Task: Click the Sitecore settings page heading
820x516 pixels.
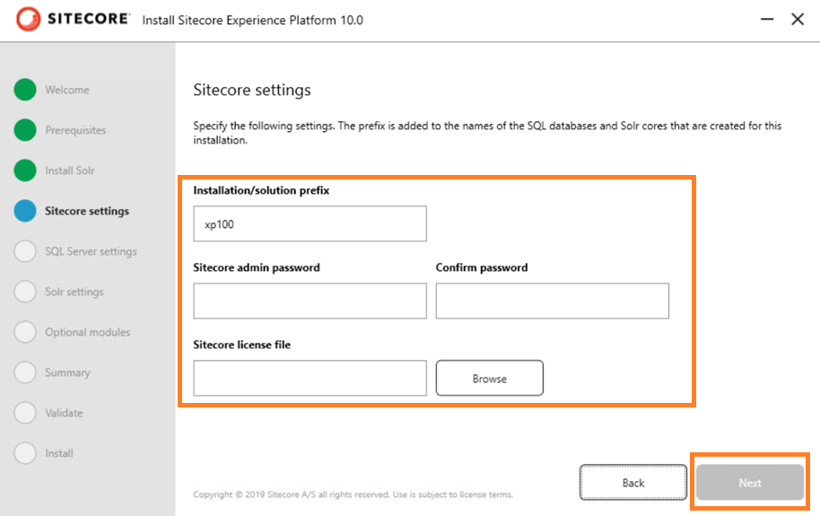Action: pos(252,90)
